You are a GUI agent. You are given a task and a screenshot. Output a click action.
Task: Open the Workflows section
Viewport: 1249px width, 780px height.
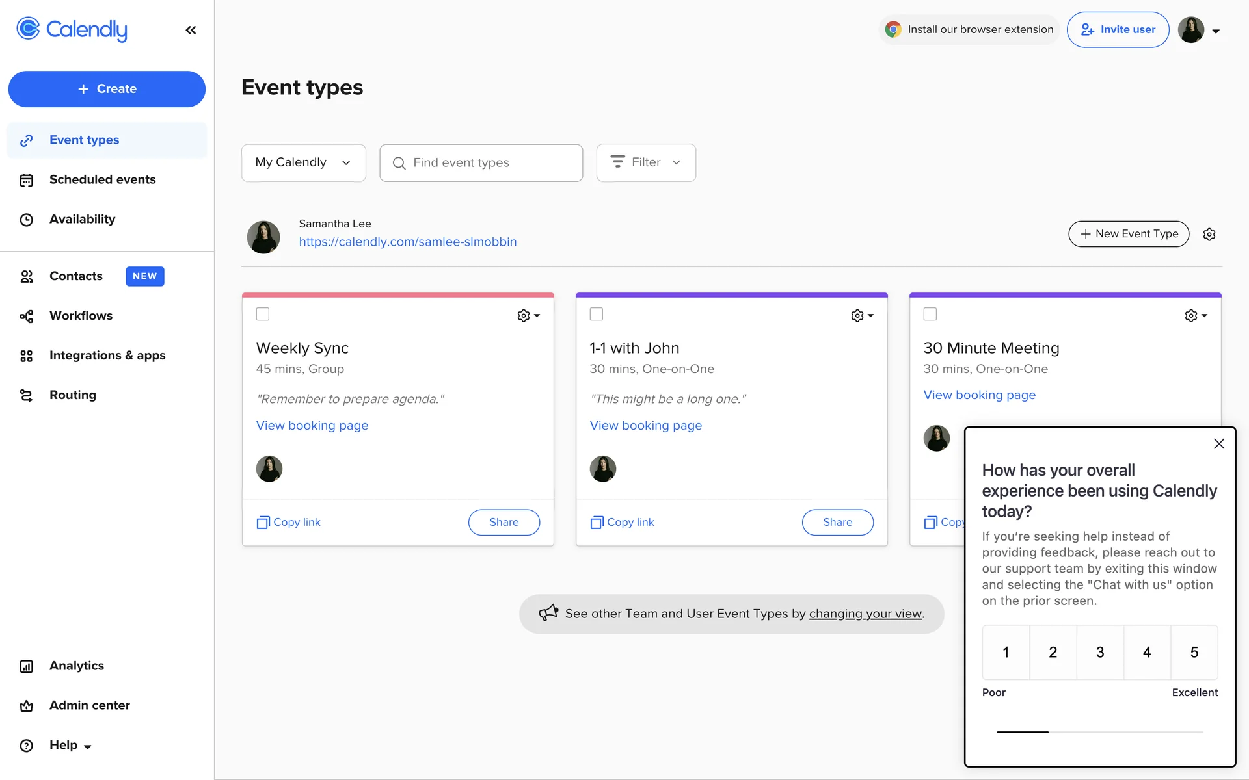tap(81, 316)
